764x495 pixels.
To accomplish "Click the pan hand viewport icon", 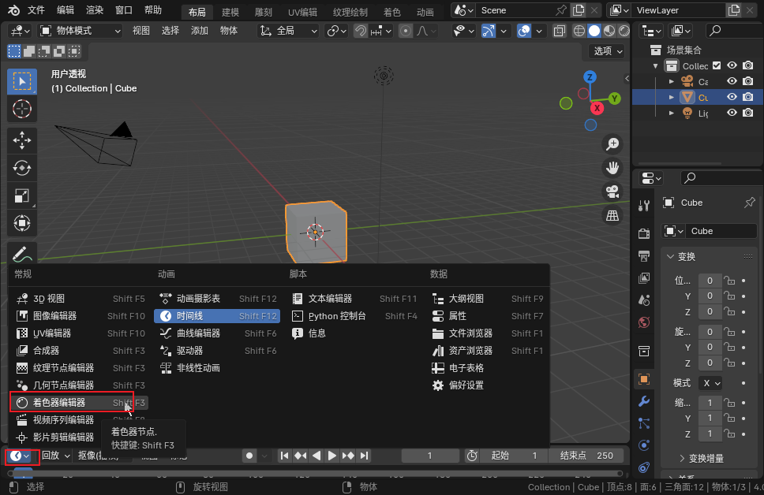I will pyautogui.click(x=612, y=167).
